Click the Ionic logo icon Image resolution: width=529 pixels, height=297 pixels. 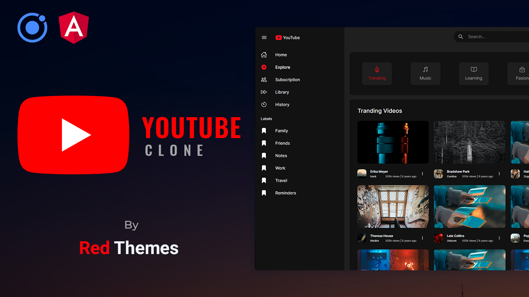[x=33, y=27]
